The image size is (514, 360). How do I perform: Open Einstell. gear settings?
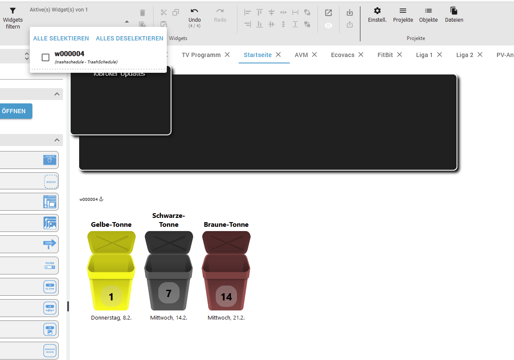(x=377, y=15)
